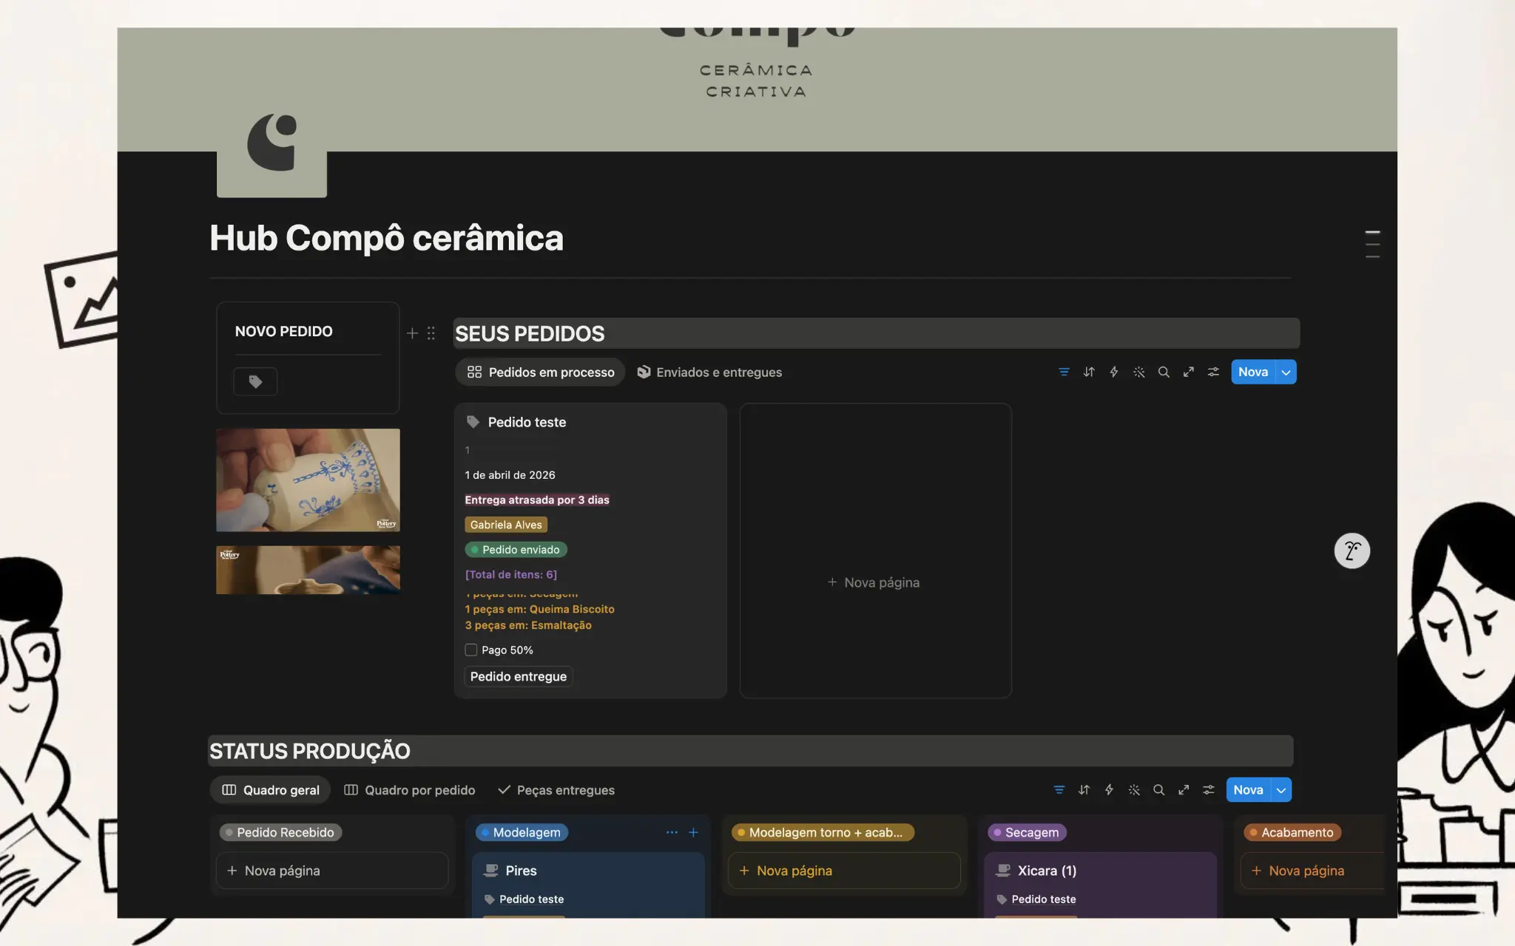Open sort options in SEUS PEDIDOS view
1515x946 pixels.
(x=1089, y=372)
